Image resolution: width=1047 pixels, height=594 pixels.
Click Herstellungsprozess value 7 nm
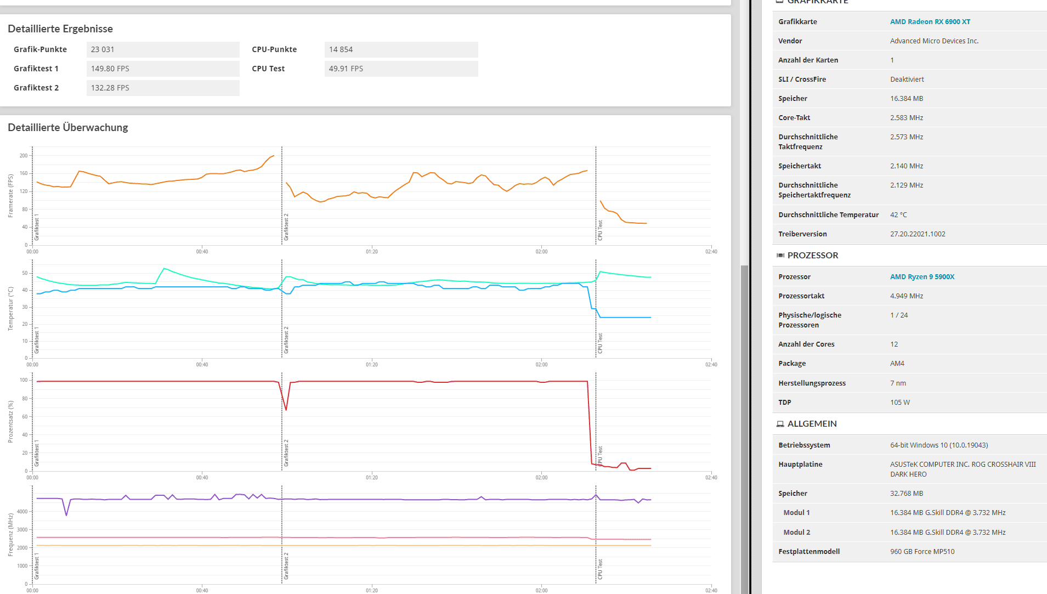[x=898, y=383]
